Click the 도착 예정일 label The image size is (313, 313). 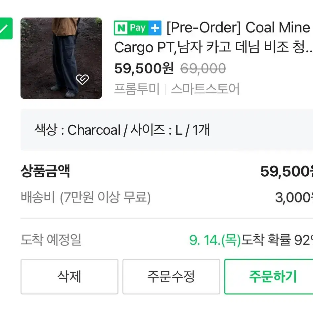click(51, 240)
